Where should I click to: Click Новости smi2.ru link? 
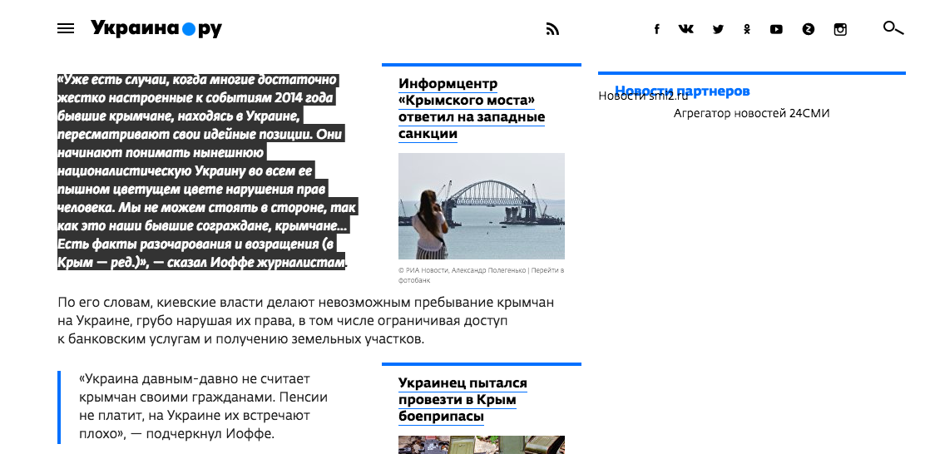[x=643, y=96]
